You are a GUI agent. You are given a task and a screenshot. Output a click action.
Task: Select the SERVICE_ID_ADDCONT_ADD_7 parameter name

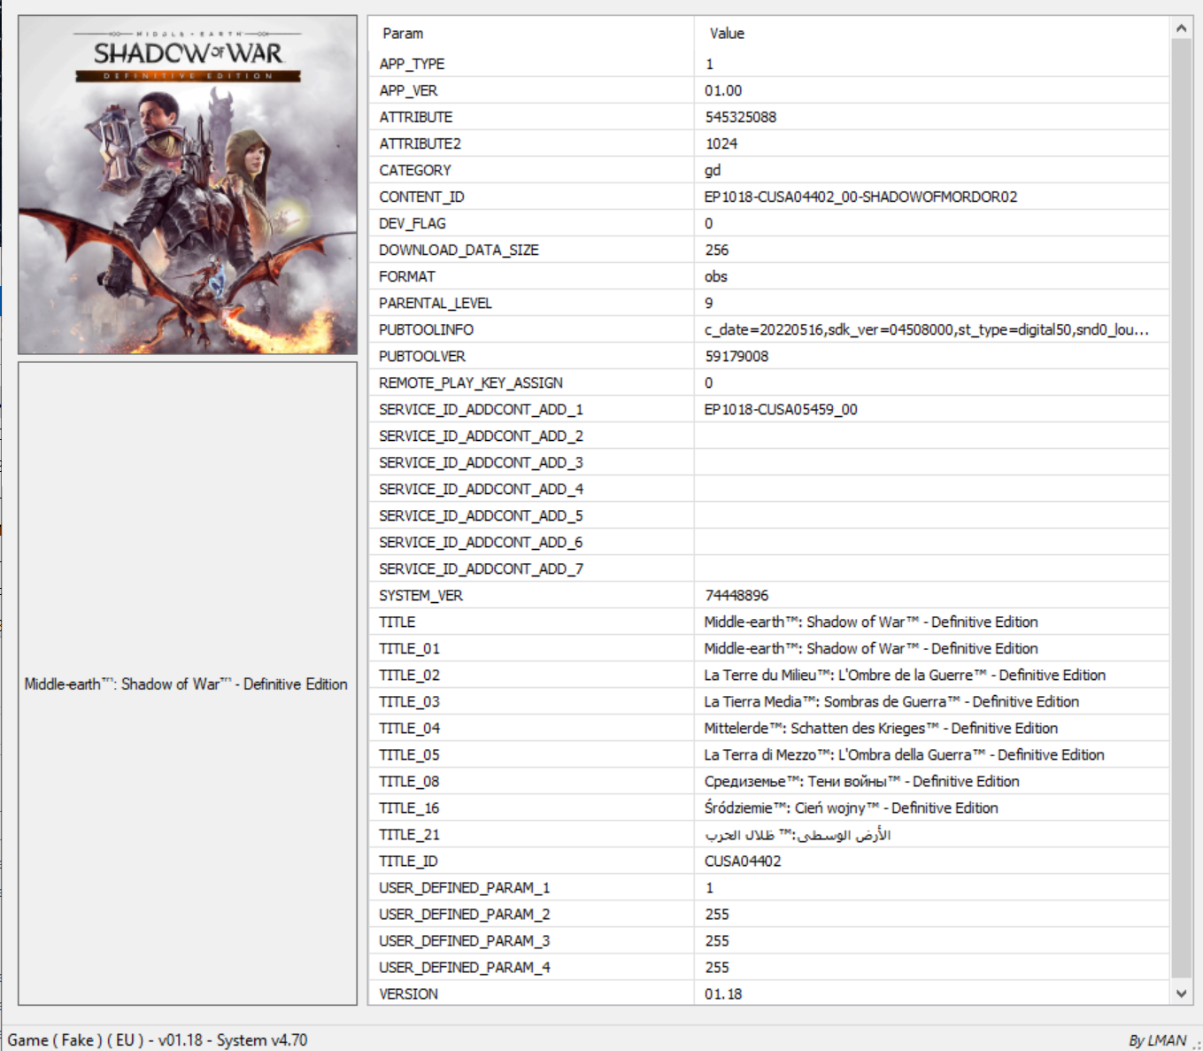tap(481, 568)
